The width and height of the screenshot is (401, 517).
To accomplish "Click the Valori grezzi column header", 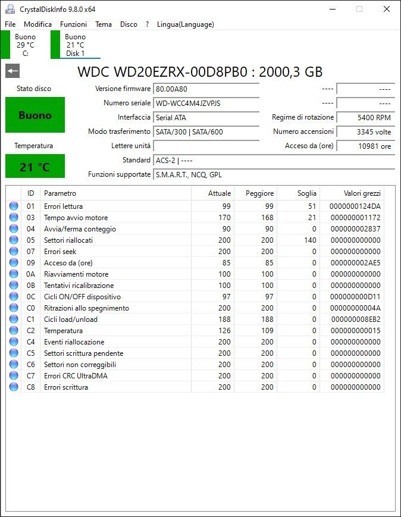I will (x=352, y=193).
